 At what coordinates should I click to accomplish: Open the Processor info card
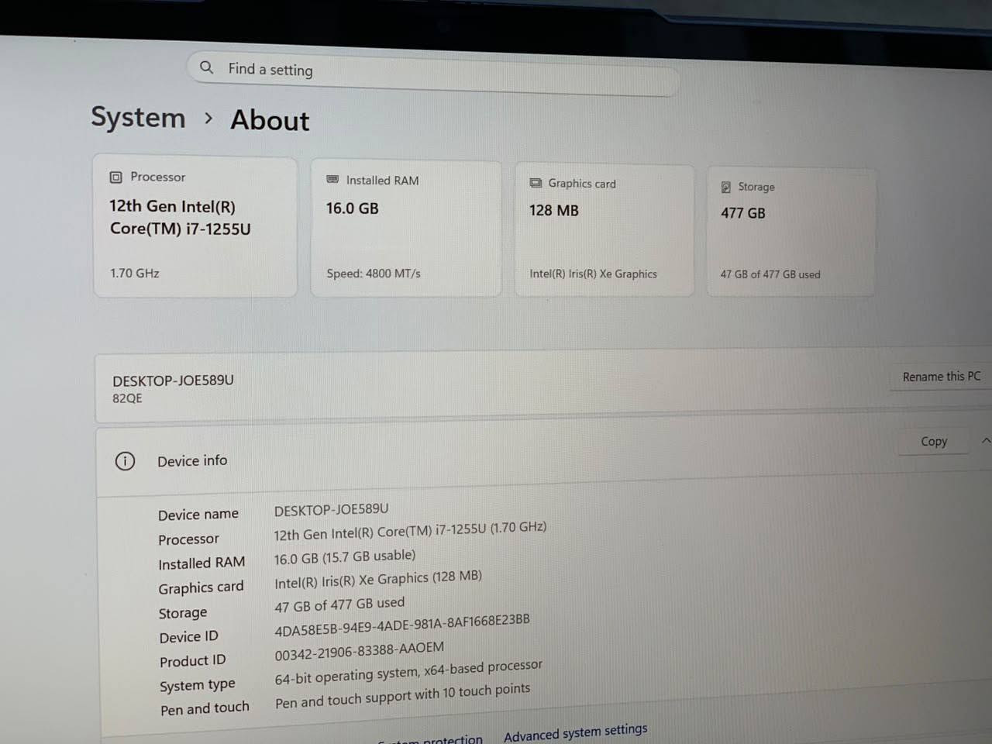[195, 225]
